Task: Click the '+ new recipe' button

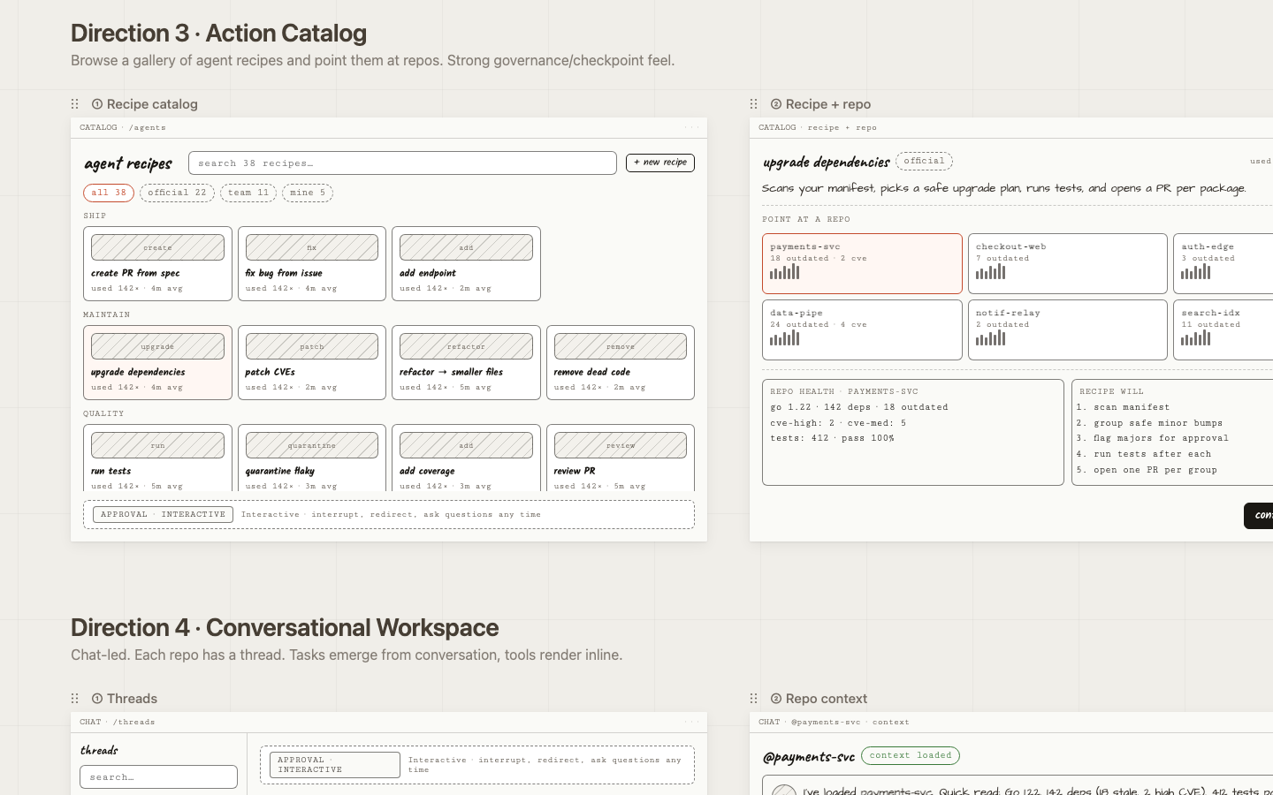Action: tap(660, 163)
